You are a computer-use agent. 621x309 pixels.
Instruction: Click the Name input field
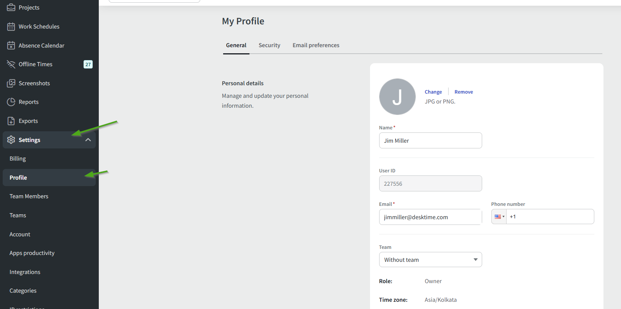(430, 141)
